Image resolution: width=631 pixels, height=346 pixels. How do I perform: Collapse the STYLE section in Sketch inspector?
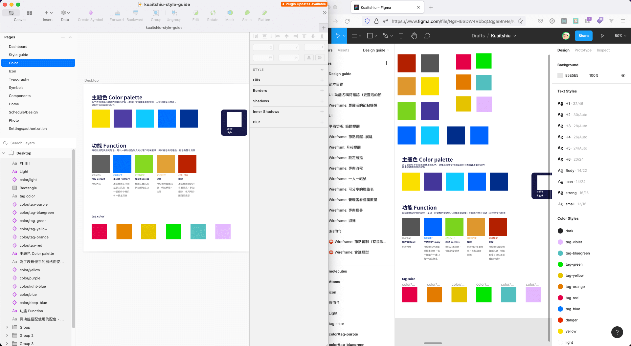[x=322, y=70]
